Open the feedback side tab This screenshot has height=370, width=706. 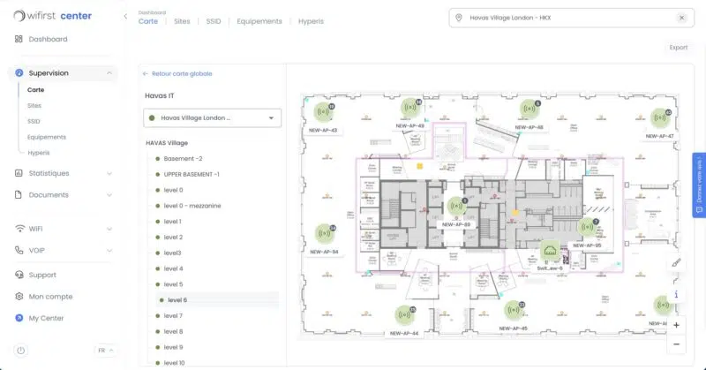pyautogui.click(x=699, y=185)
